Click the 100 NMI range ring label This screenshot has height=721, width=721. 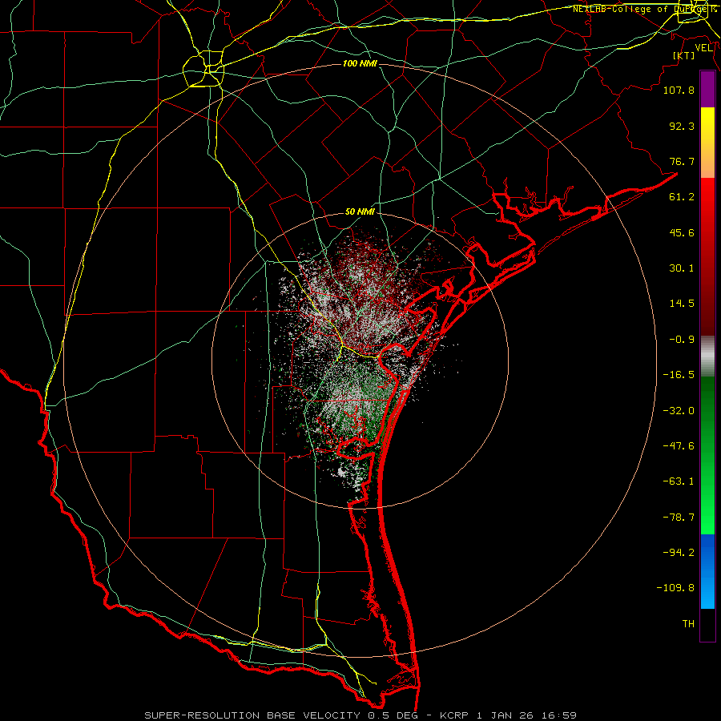[360, 63]
